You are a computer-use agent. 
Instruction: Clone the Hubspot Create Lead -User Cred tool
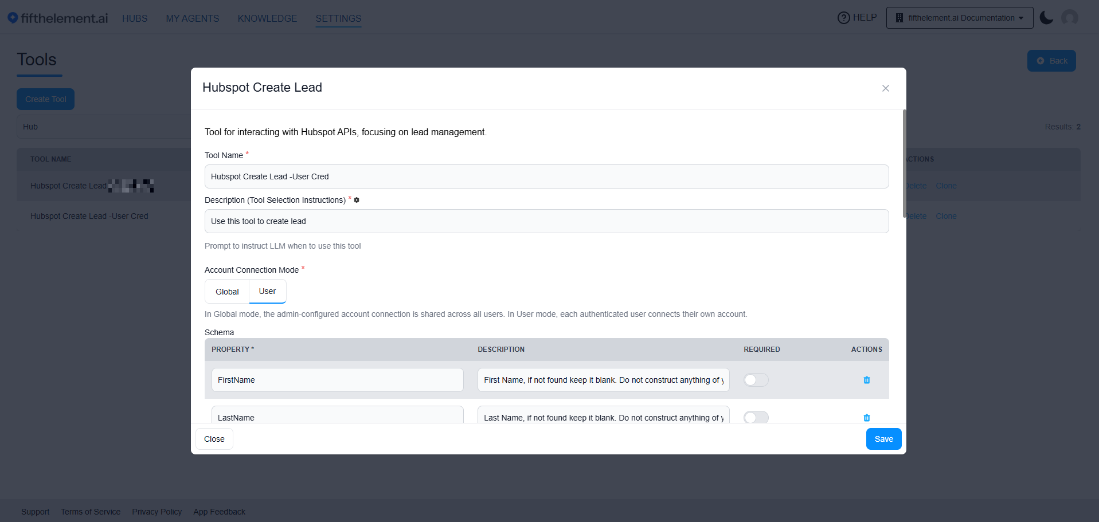(946, 216)
